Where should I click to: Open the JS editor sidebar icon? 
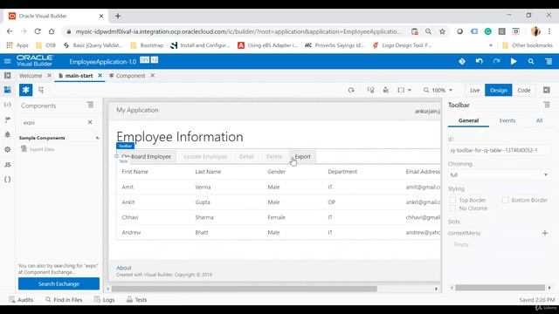8,165
